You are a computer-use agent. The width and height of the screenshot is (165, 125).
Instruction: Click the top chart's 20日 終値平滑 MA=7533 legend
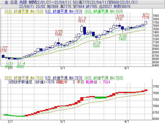click(x=24, y=11)
